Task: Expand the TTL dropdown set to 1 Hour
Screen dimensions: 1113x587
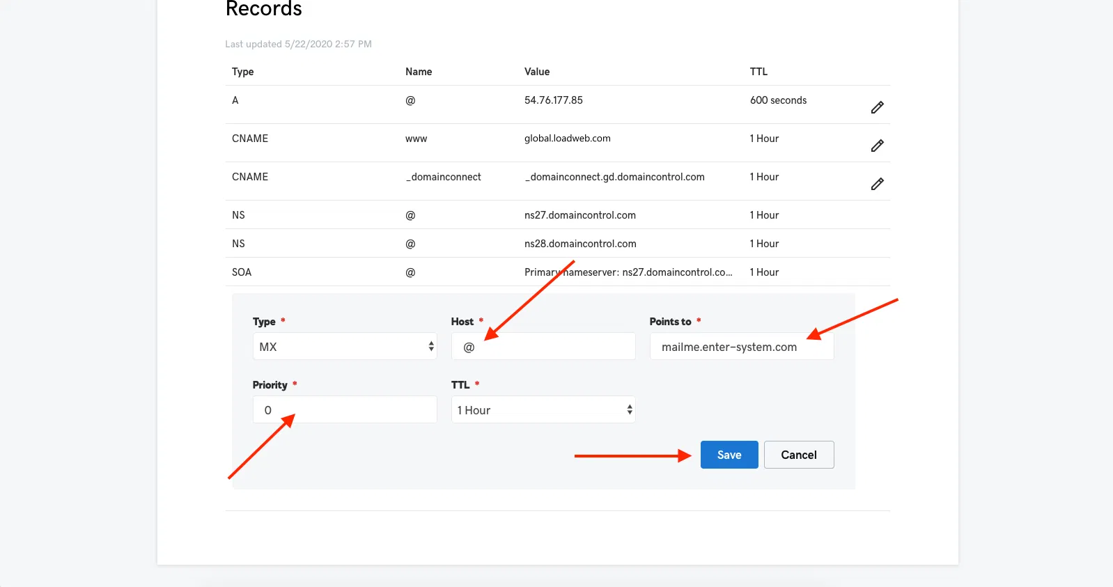Action: pos(543,410)
